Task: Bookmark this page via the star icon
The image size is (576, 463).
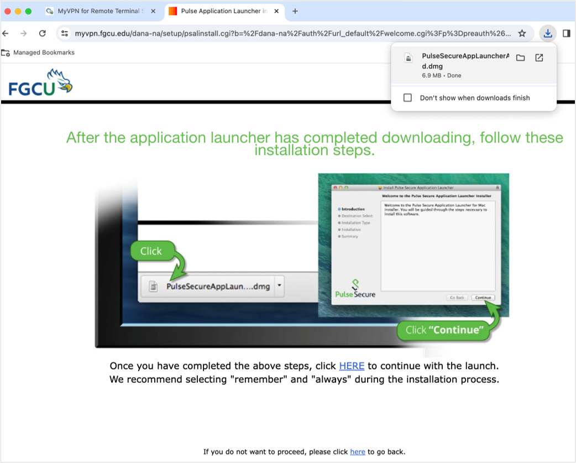Action: pyautogui.click(x=522, y=33)
